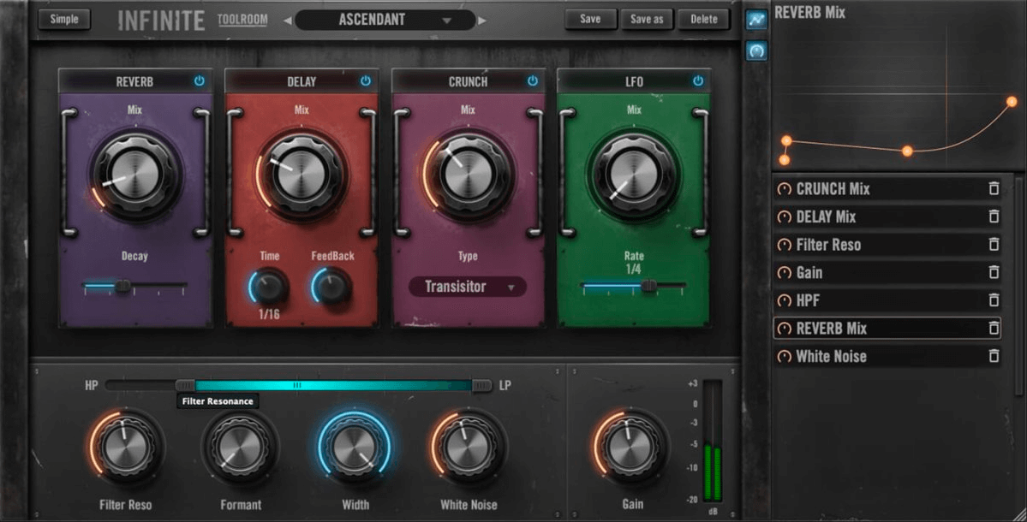Click the reverb Decay slider handle
This screenshot has height=522, width=1027.
123,288
